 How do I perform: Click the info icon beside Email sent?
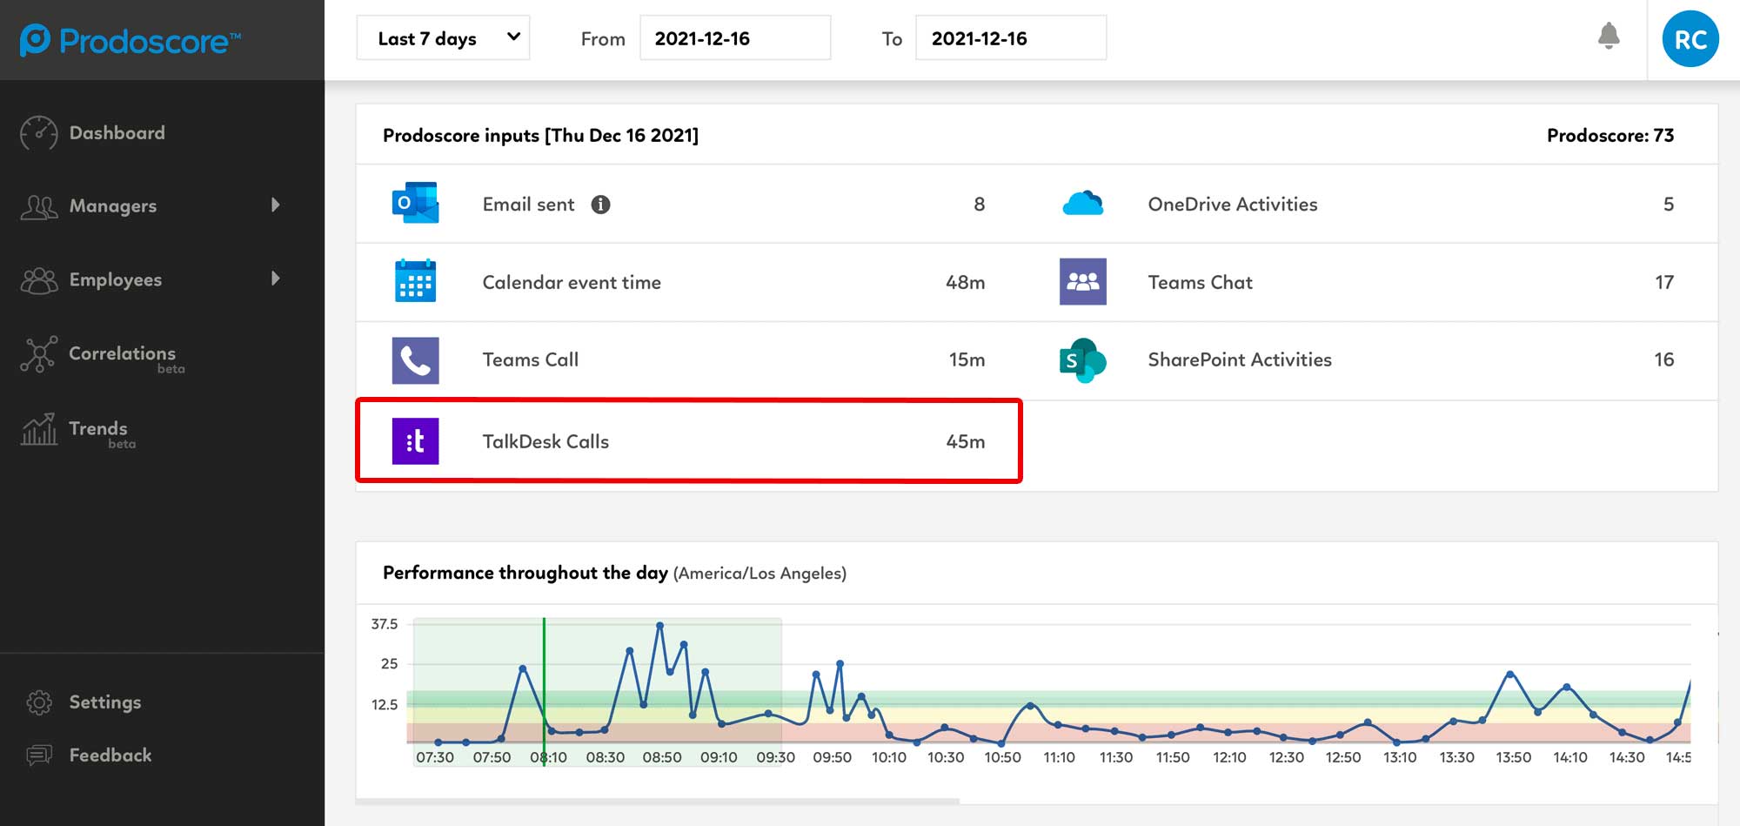(600, 205)
